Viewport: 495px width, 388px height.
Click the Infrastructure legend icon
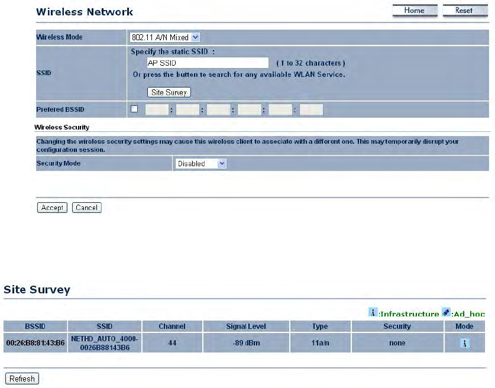coord(373,312)
